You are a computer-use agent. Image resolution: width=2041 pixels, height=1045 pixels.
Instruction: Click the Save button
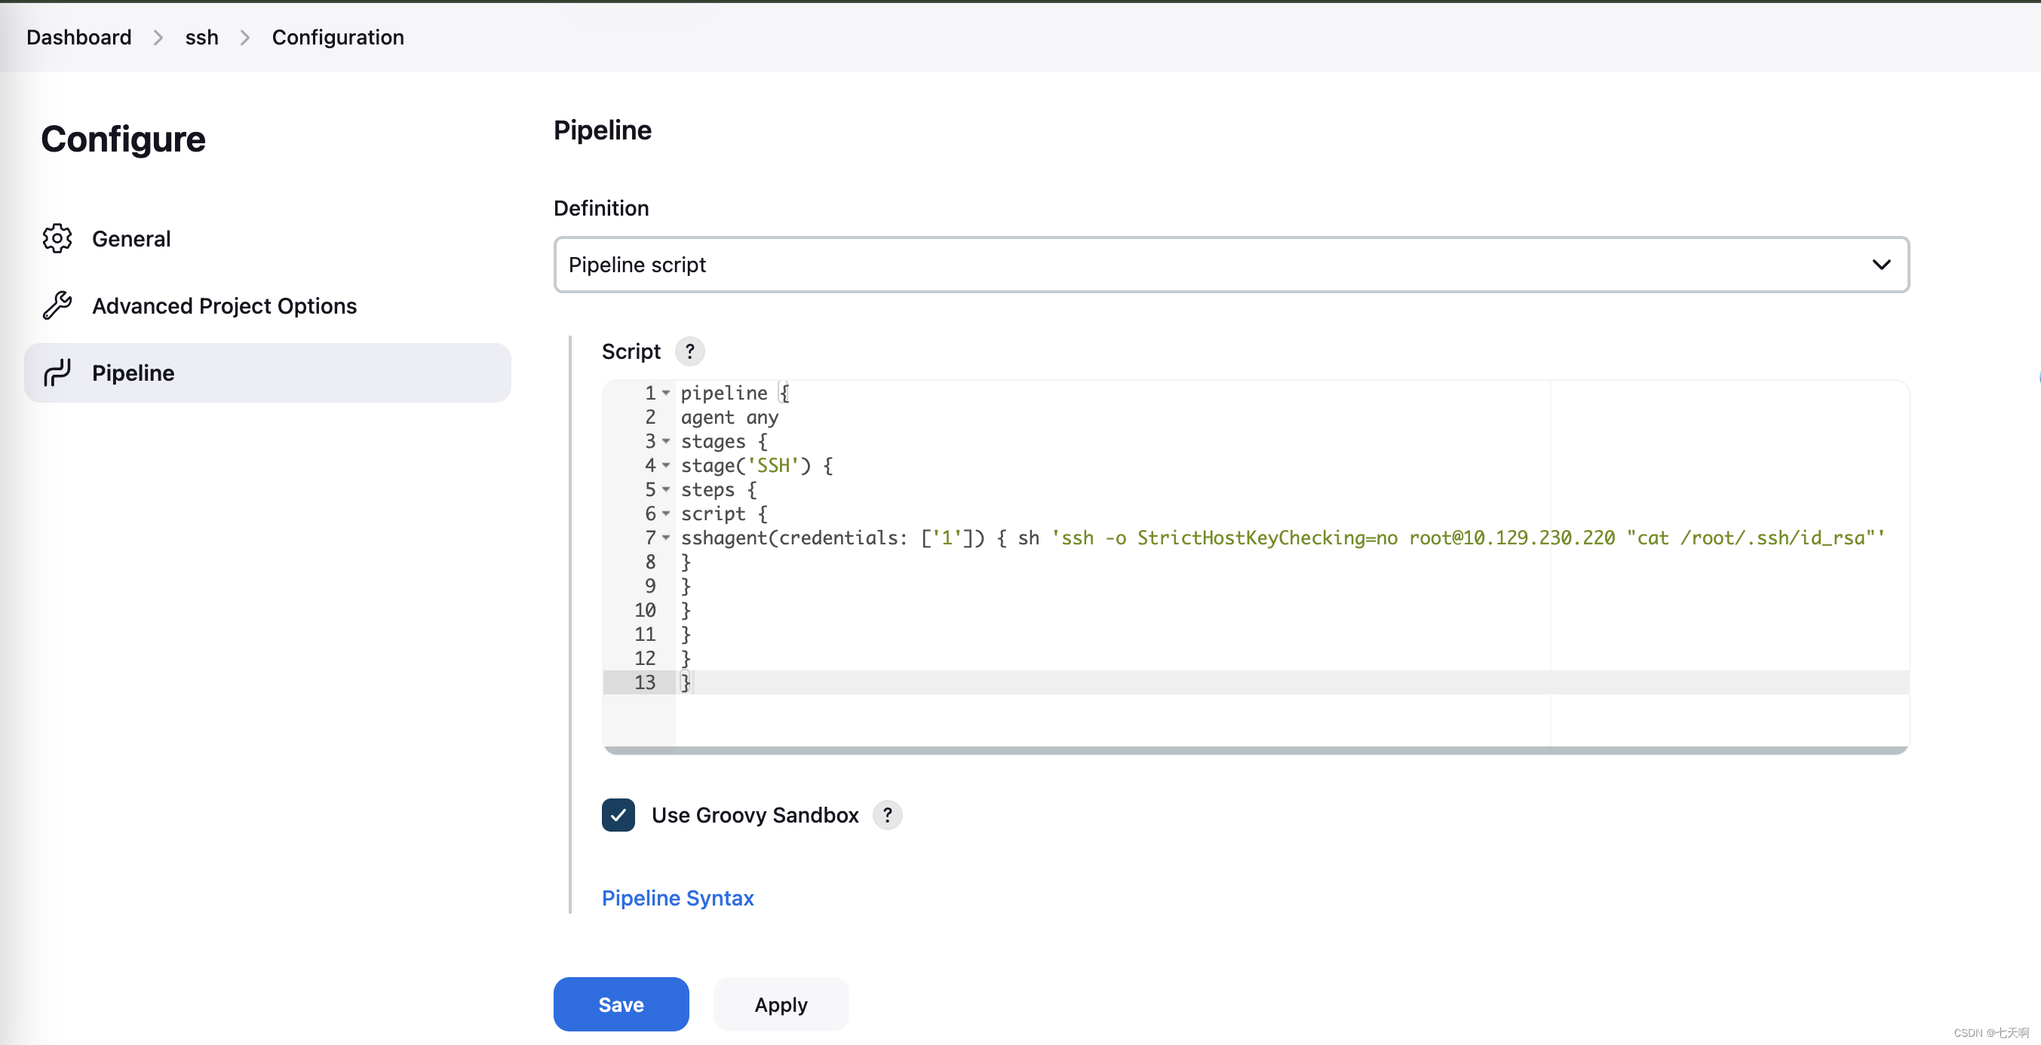point(622,1004)
